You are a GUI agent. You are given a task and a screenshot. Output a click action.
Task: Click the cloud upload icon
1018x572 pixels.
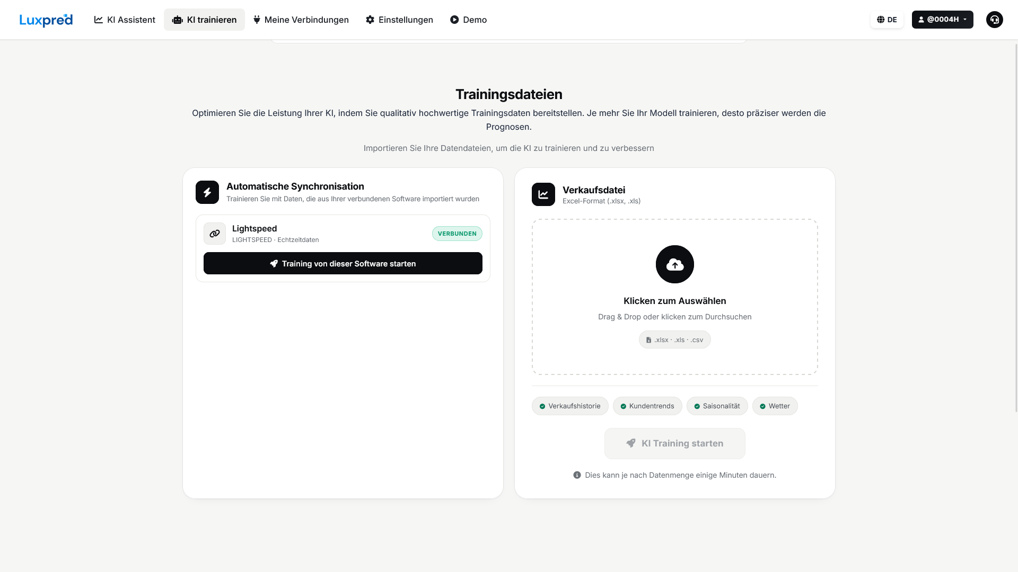pyautogui.click(x=674, y=264)
